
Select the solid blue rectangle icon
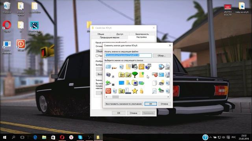[x=122, y=83]
